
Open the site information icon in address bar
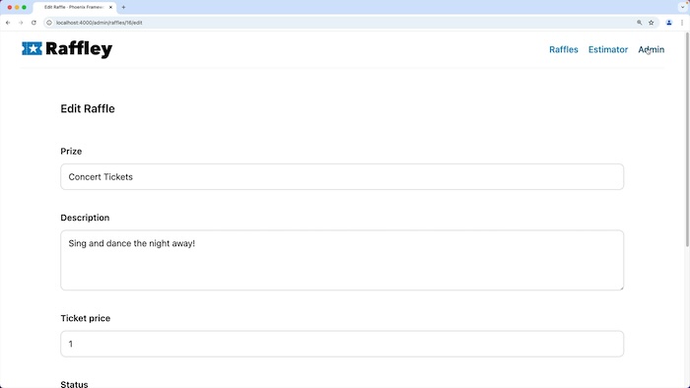[49, 23]
